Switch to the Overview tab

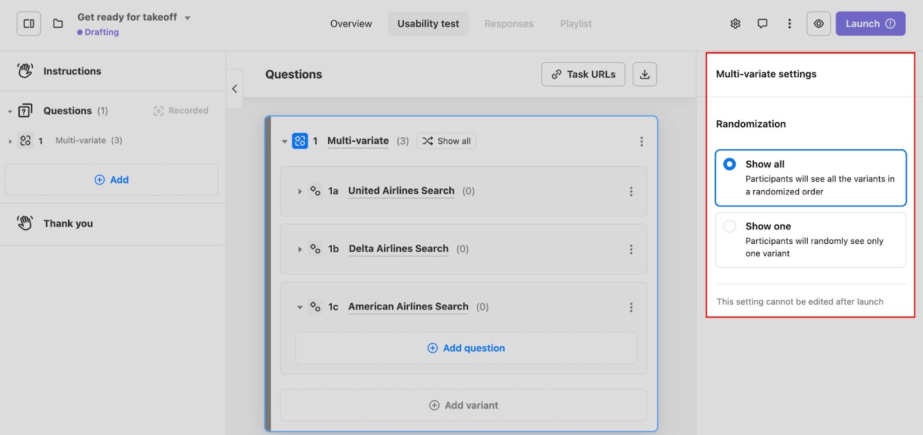tap(351, 24)
